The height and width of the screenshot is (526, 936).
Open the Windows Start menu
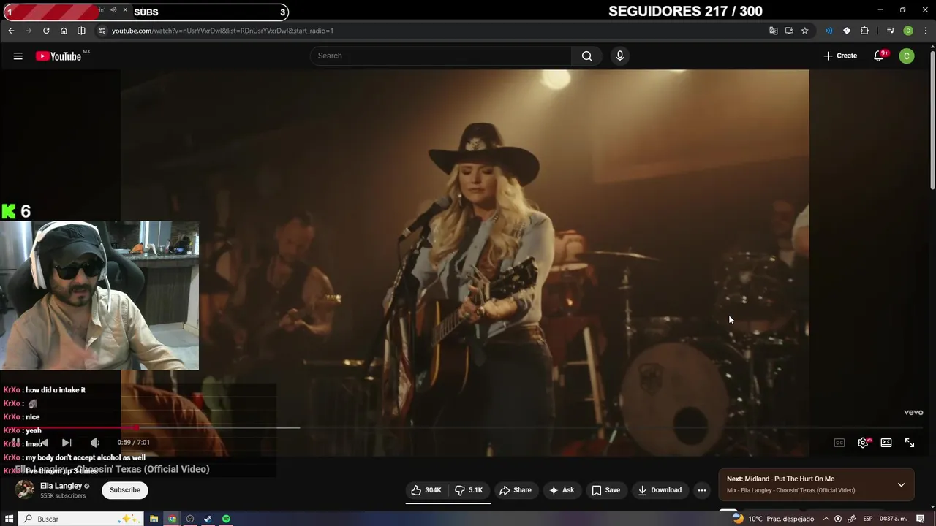[x=9, y=519]
